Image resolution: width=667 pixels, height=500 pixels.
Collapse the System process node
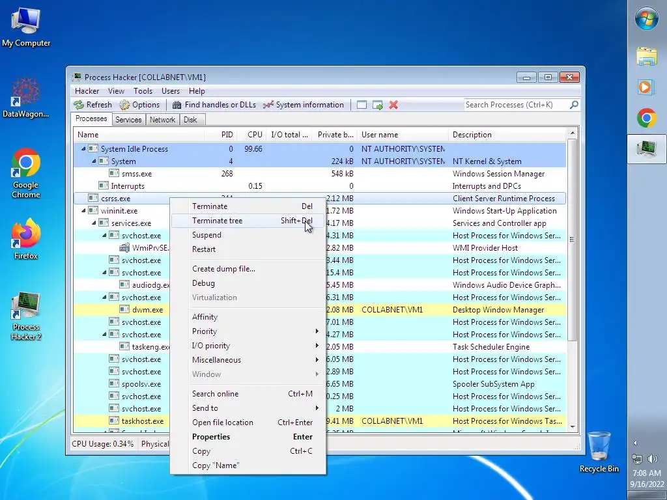(94, 161)
